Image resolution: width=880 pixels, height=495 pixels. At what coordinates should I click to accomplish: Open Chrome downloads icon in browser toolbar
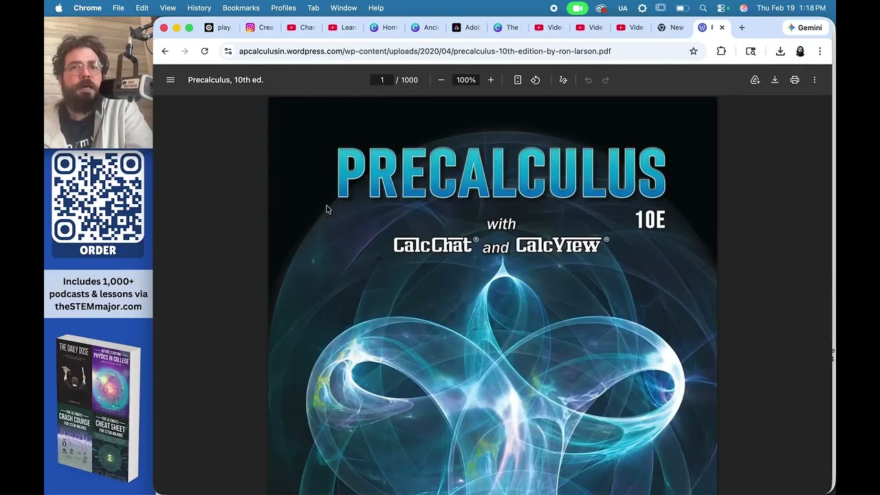click(780, 51)
